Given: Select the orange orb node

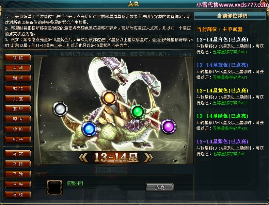Looking at the screenshot, I should pos(109,98).
